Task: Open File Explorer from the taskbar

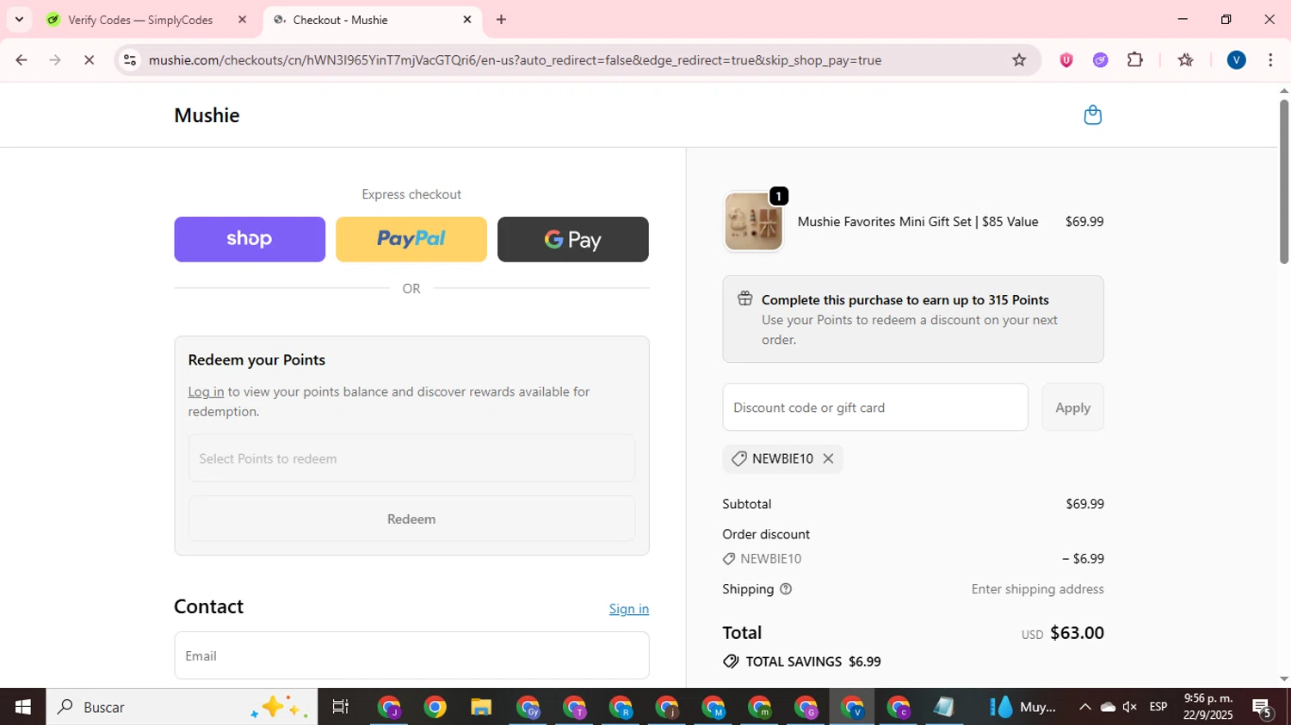Action: [x=481, y=707]
